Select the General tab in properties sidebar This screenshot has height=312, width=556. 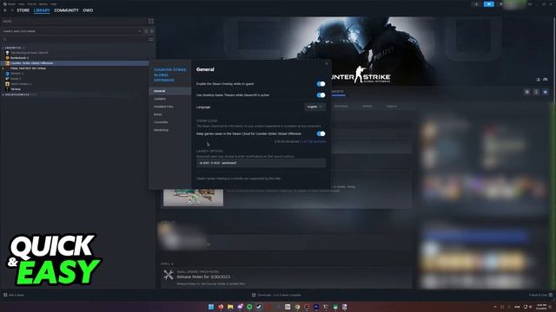coord(170,91)
